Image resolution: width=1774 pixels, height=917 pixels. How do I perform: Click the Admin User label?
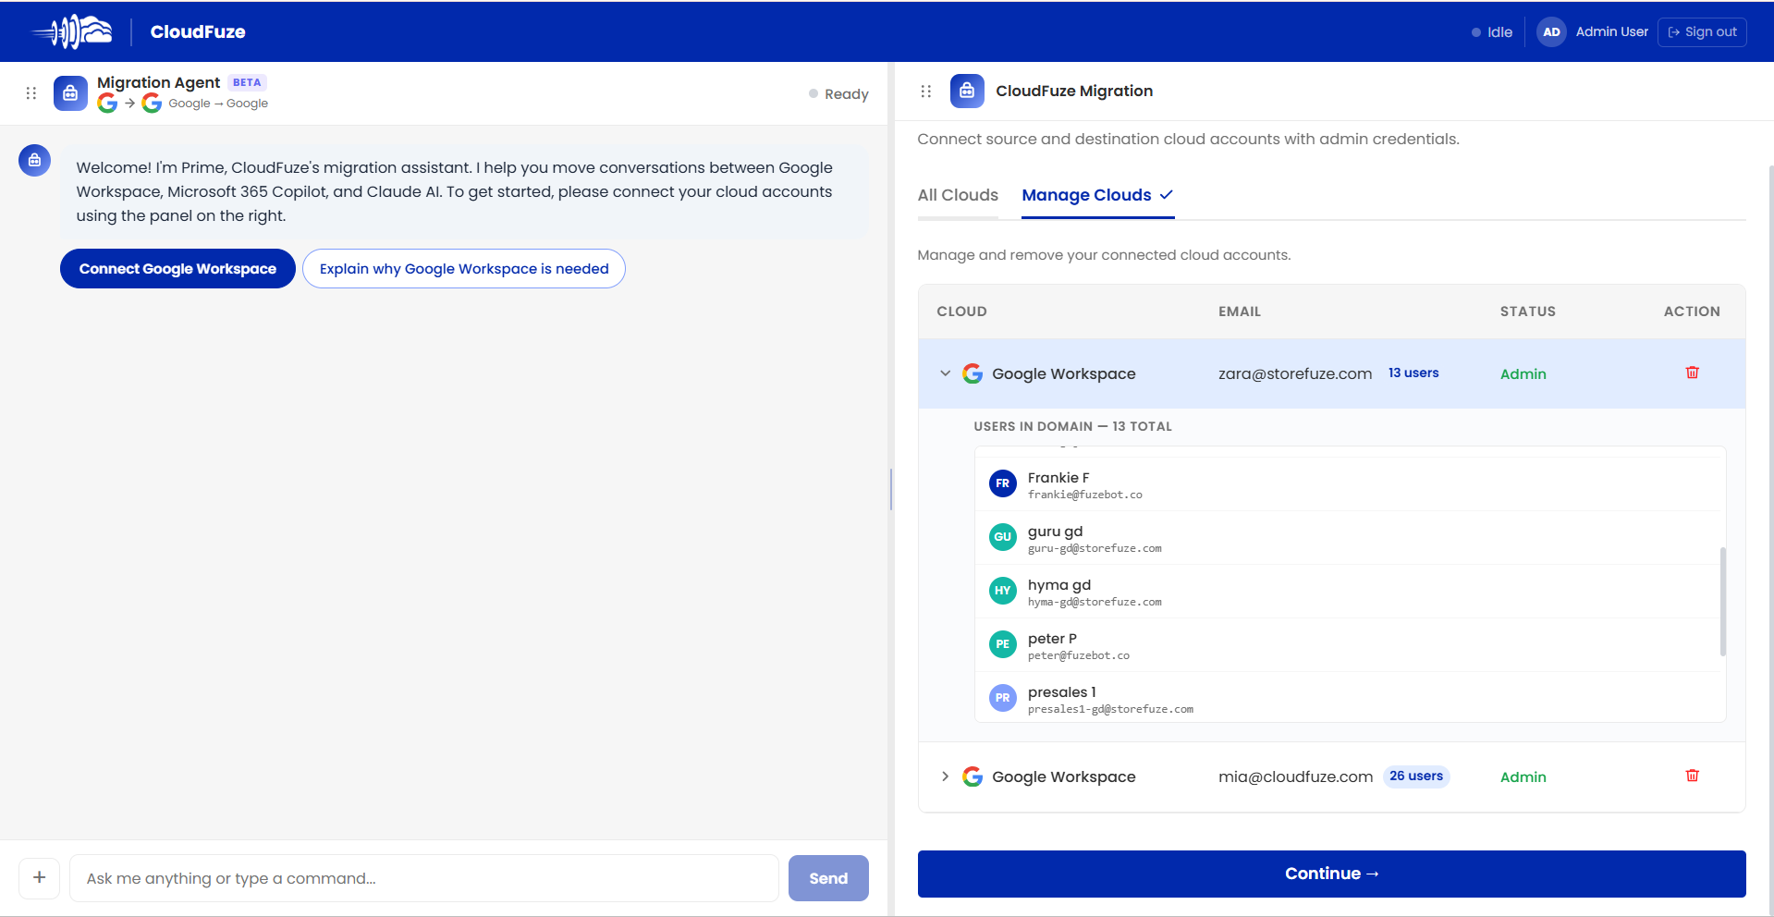[1611, 31]
